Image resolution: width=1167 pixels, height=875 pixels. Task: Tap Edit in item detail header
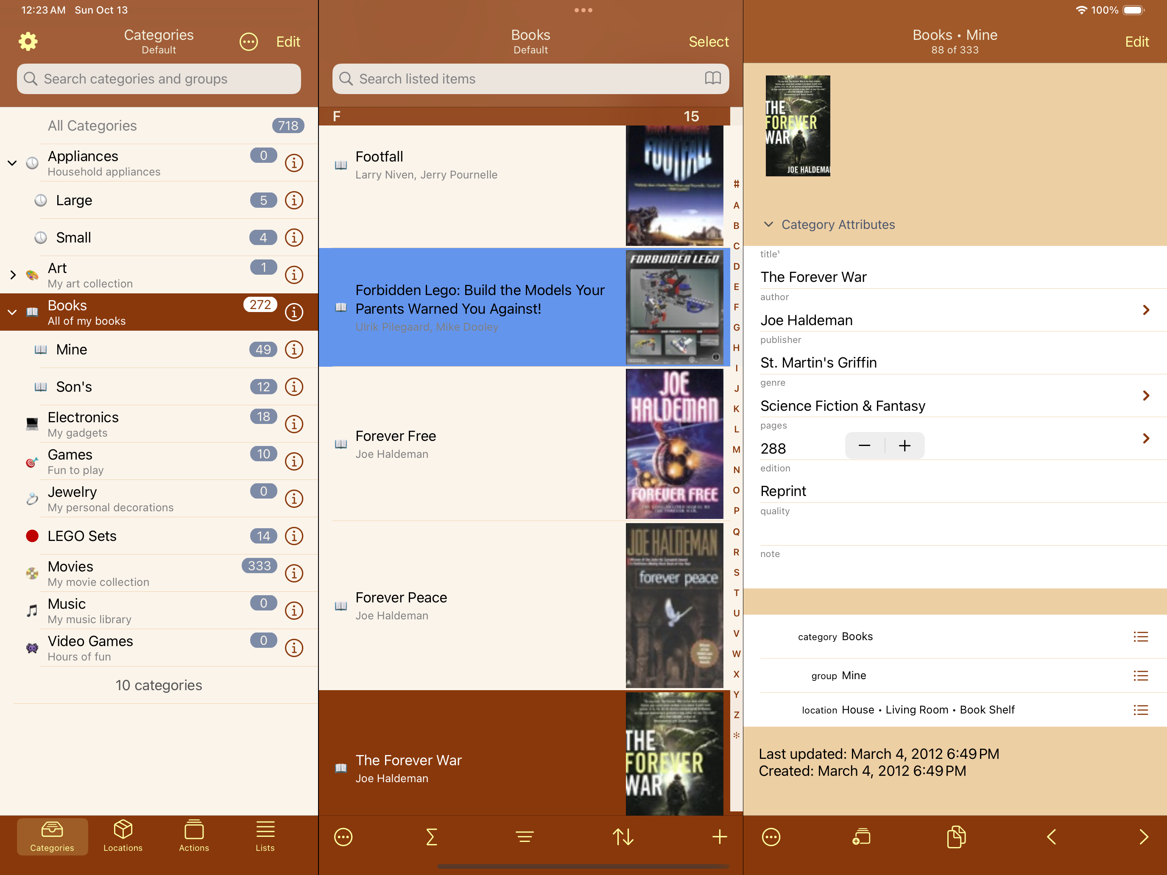click(x=1136, y=42)
